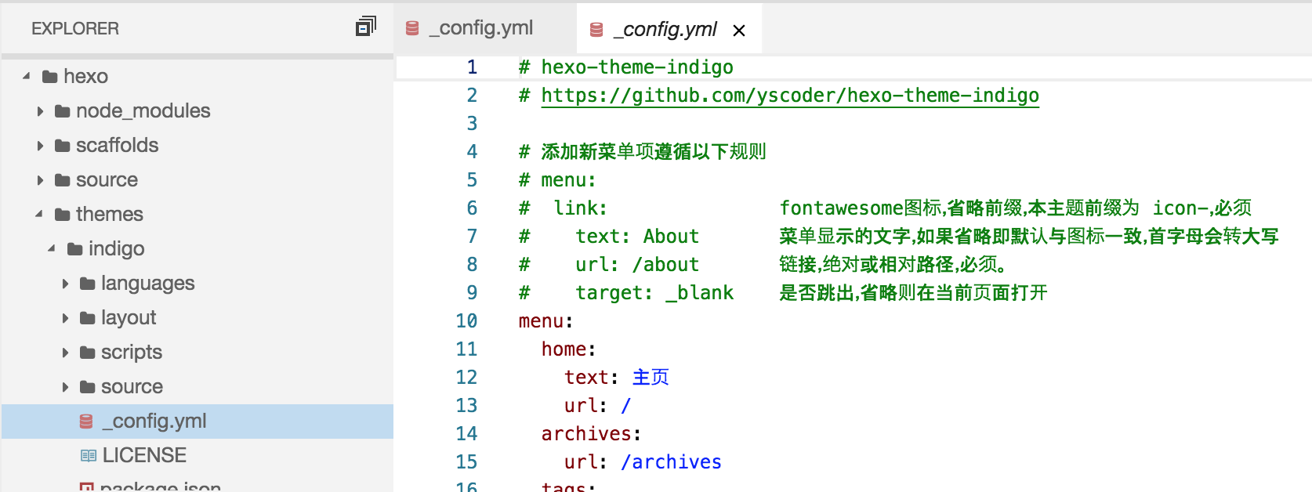
Task: Expand the indigo source folder arrow
Action: 65,387
